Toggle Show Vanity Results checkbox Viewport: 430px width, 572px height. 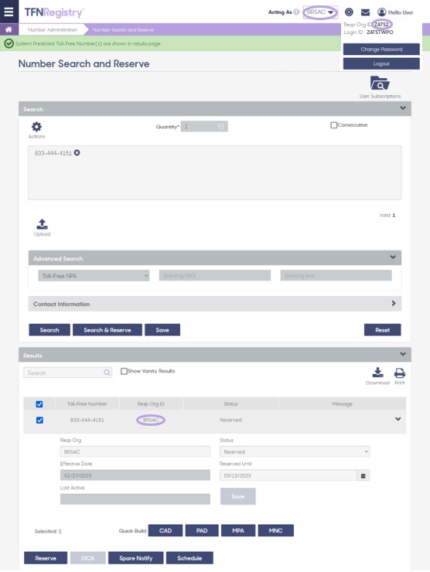click(x=124, y=371)
